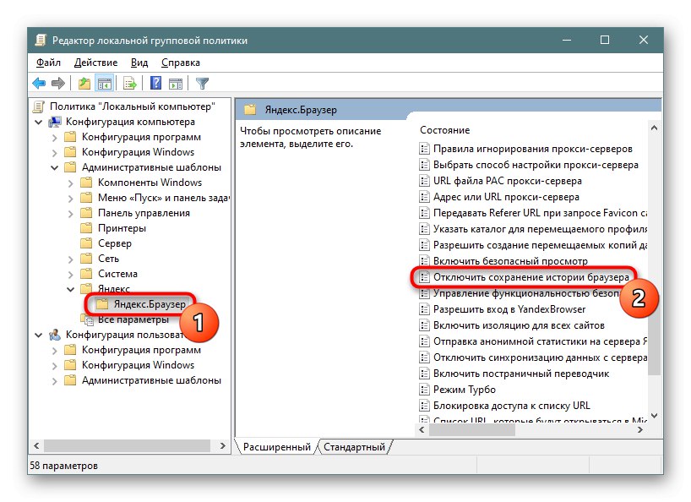Click icon beside Включить безопасный просмотр
691x502 pixels.
point(424,261)
